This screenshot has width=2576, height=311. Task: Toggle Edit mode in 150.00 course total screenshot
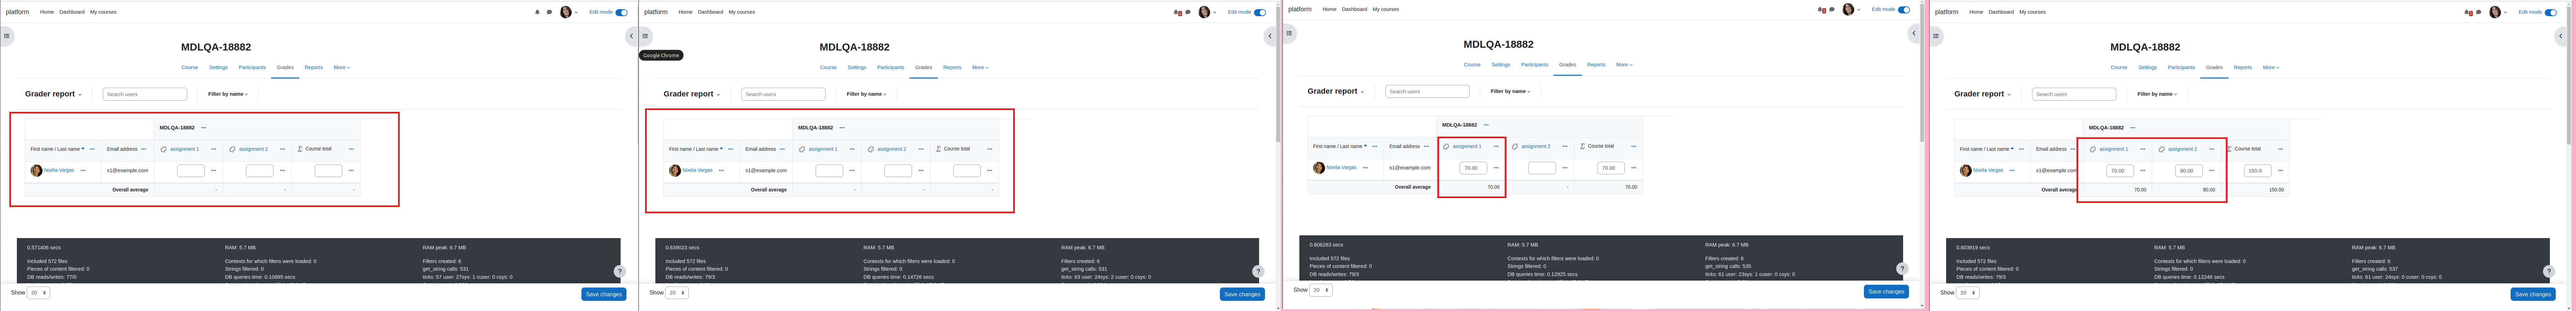tap(2551, 12)
